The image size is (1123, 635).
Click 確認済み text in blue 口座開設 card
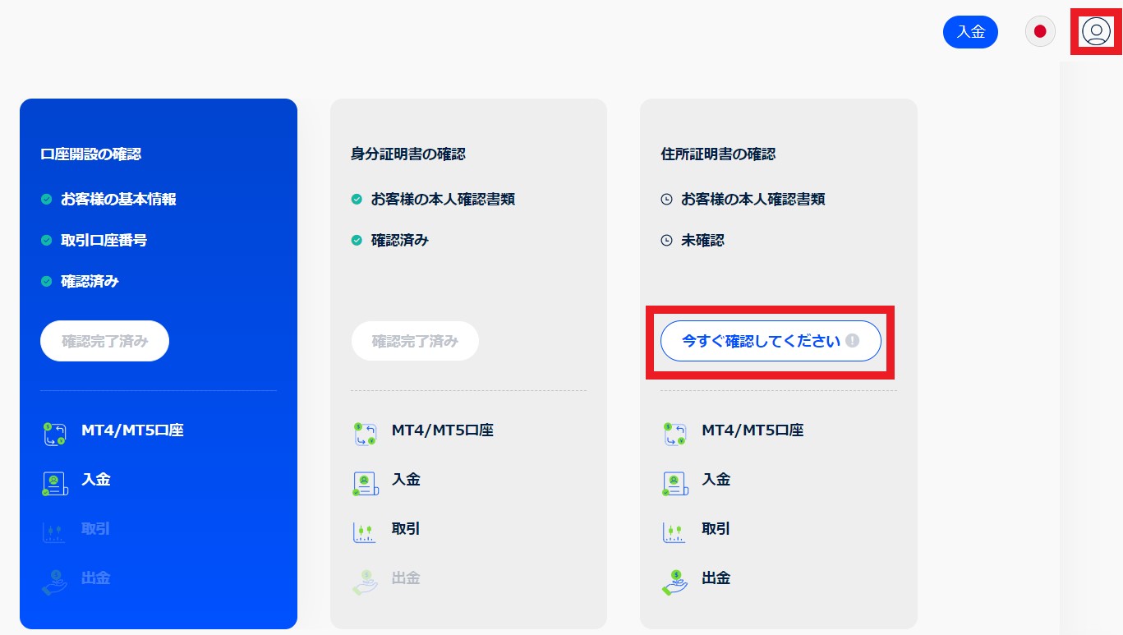(90, 281)
